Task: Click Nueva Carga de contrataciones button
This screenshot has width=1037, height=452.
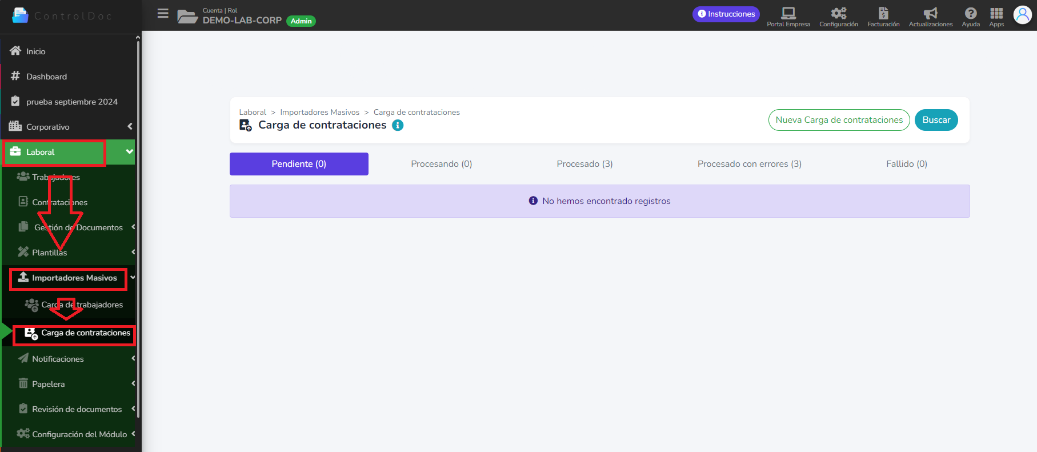Action: click(x=839, y=120)
